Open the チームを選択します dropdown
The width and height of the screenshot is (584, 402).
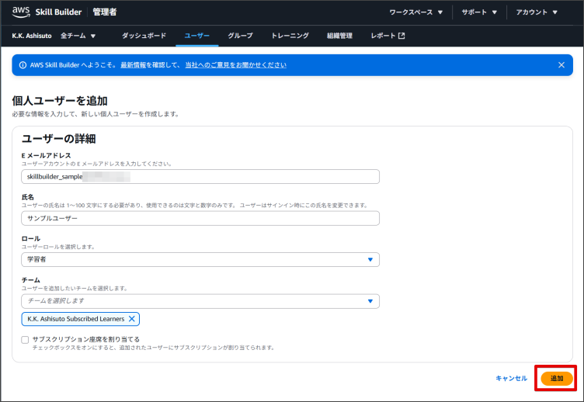(x=200, y=300)
